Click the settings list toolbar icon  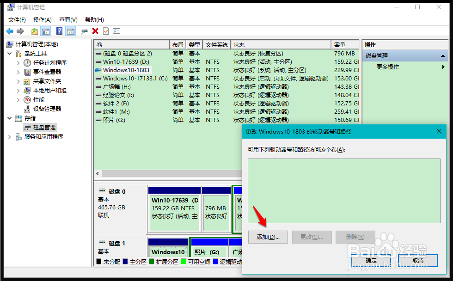[x=116, y=31]
